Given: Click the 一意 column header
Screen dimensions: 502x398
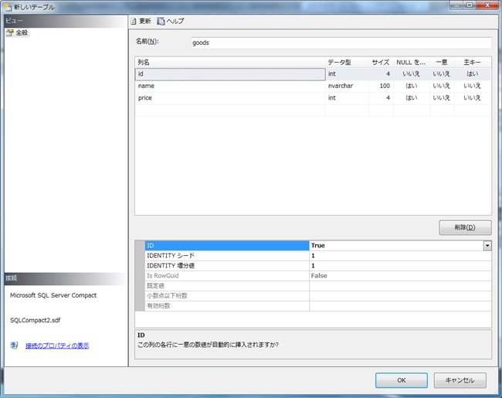Looking at the screenshot, I should pyautogui.click(x=442, y=63).
